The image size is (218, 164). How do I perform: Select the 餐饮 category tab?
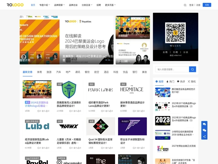87,72
